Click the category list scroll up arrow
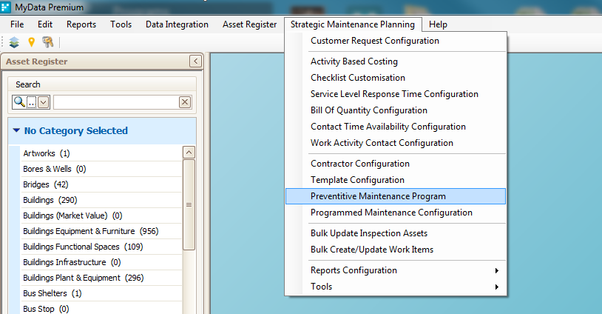Screen dimensions: 602x314 tap(189, 153)
